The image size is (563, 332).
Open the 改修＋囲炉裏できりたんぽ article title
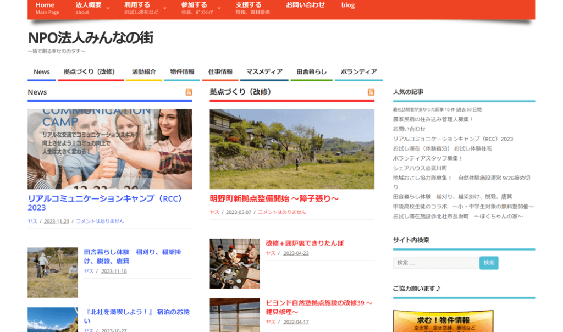click(305, 243)
